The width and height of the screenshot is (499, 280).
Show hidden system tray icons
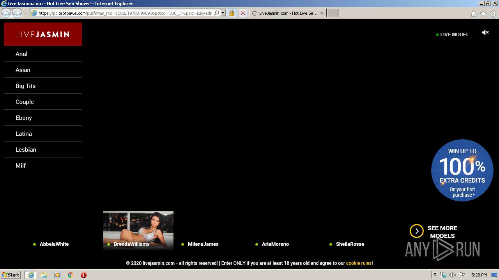[435, 275]
